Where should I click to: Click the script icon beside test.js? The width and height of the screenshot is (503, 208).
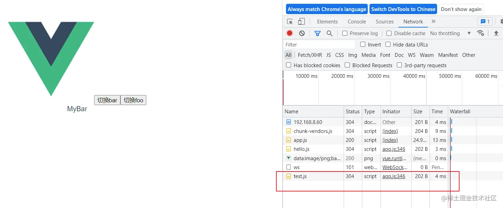click(288, 176)
